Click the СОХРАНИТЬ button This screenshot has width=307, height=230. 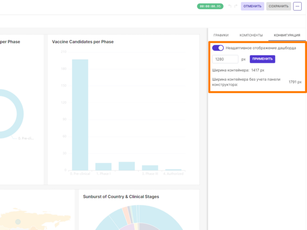coord(278,6)
